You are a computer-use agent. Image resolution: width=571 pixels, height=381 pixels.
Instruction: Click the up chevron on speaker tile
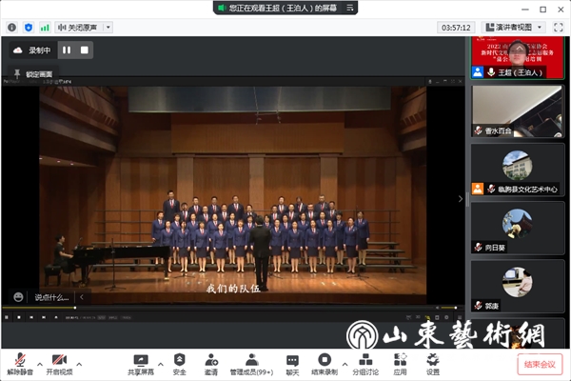pyautogui.click(x=519, y=48)
